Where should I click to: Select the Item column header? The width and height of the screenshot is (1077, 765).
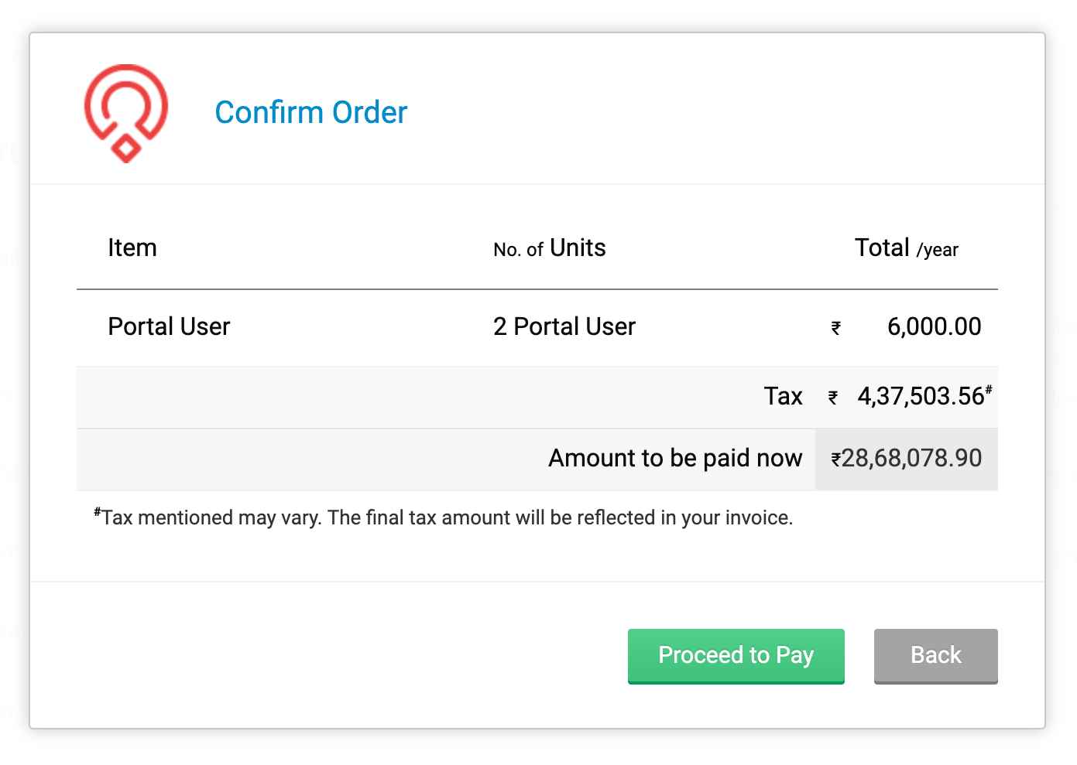click(x=132, y=248)
